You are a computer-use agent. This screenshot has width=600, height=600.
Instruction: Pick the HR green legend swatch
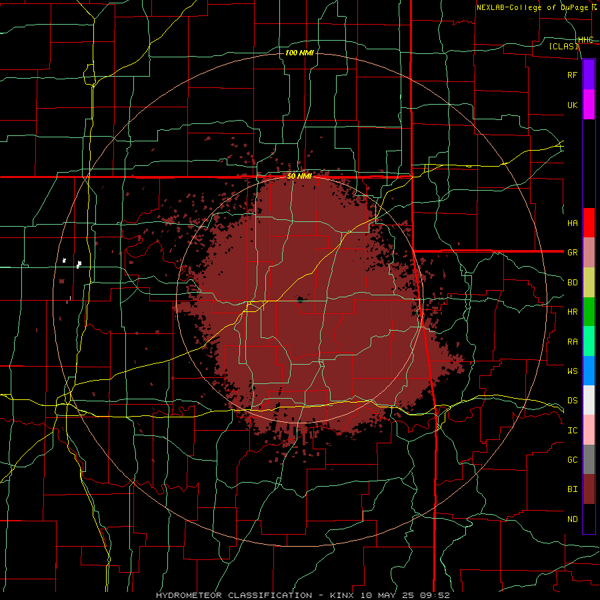point(589,311)
